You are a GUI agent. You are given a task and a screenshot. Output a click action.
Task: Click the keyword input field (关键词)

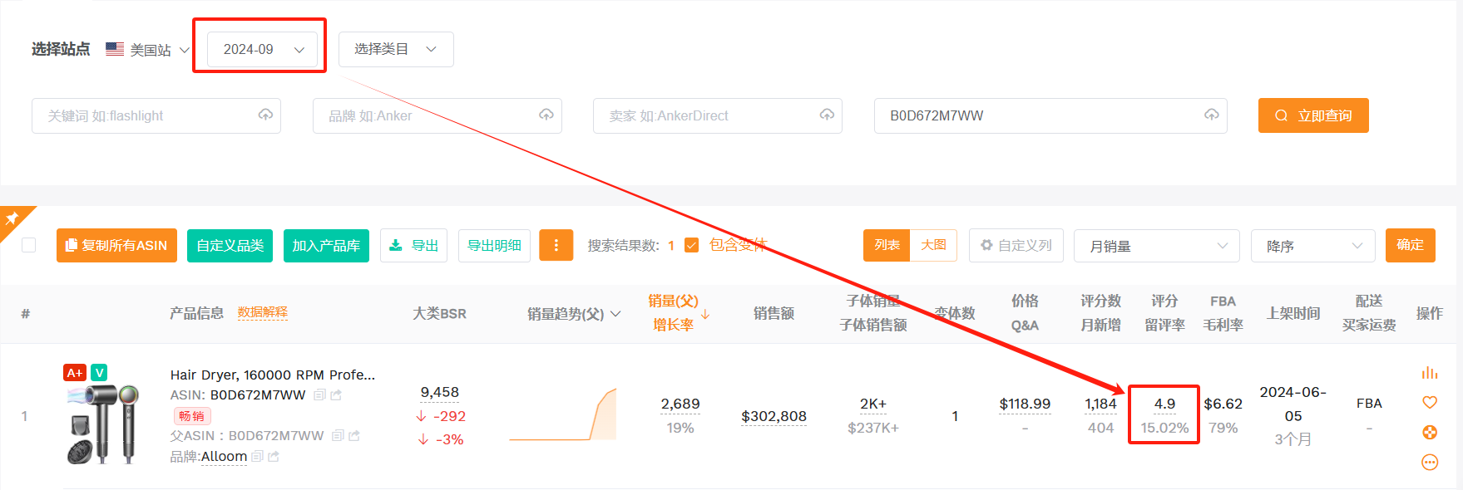pyautogui.click(x=156, y=115)
